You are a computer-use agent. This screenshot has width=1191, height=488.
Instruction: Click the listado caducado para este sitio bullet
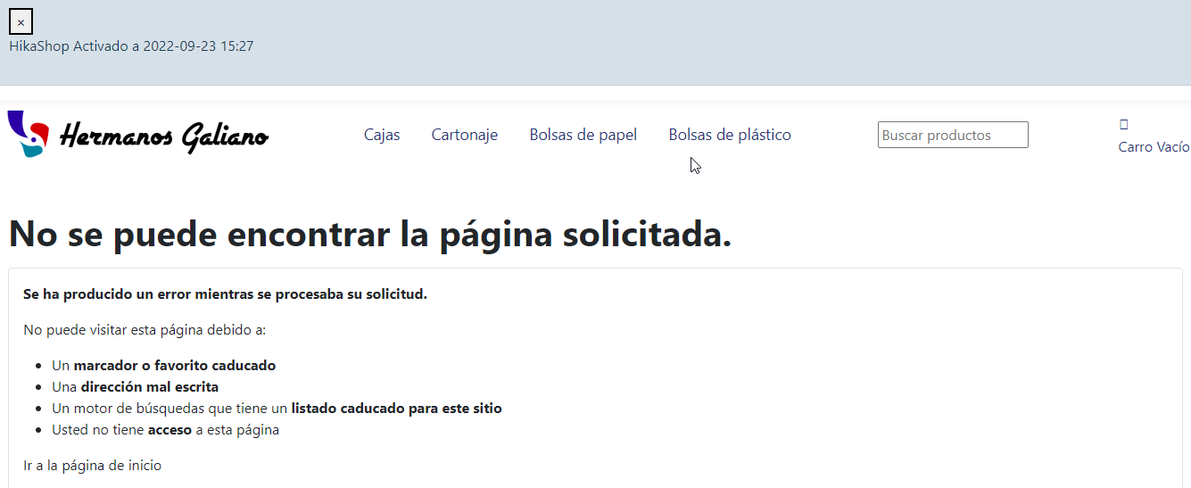[277, 409]
